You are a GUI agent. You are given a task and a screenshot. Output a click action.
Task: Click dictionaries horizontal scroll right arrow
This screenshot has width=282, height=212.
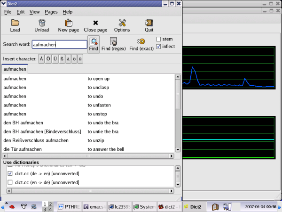[x=172, y=191]
